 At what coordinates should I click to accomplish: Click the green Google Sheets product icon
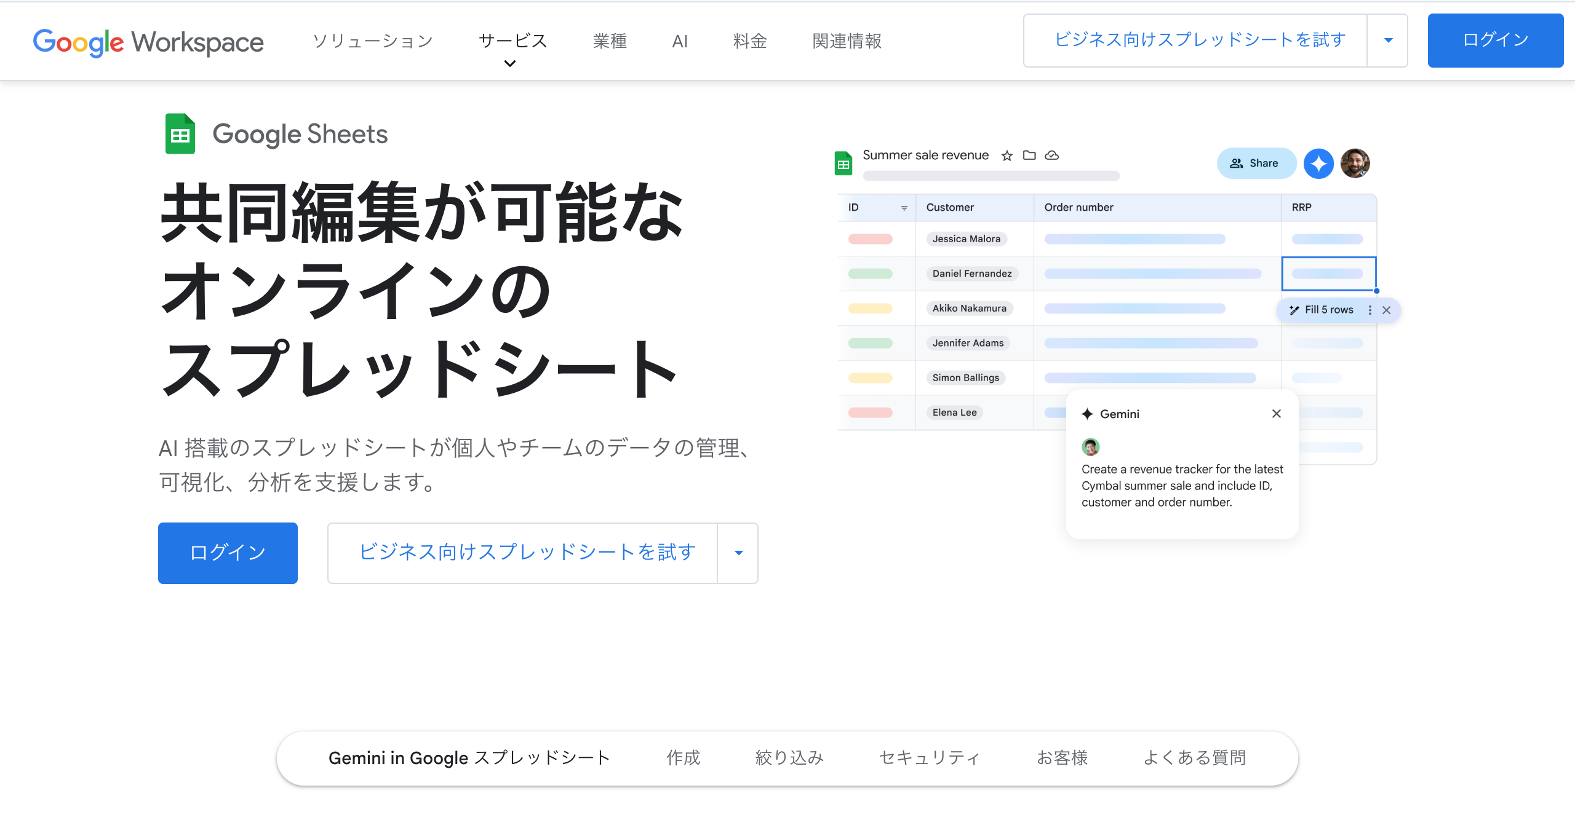[x=180, y=133]
